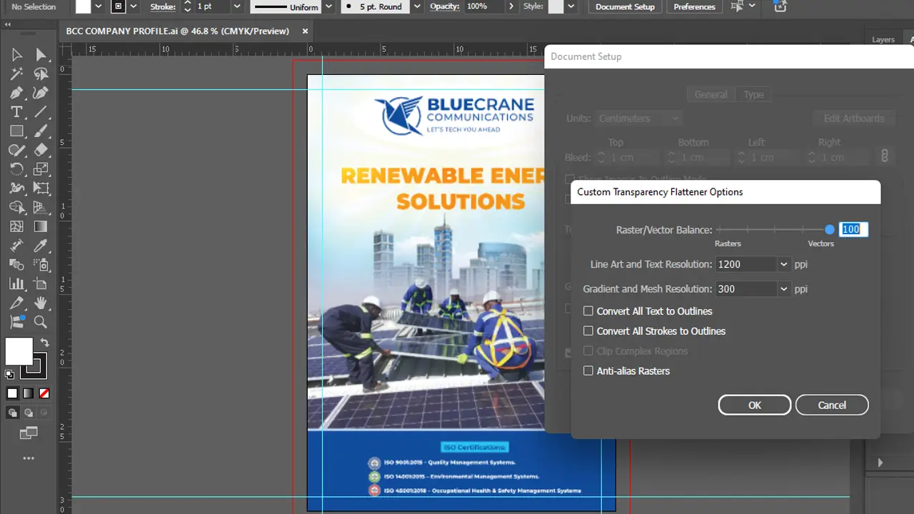Enable Convert All Text to Outlines
The height and width of the screenshot is (514, 914).
(x=588, y=311)
